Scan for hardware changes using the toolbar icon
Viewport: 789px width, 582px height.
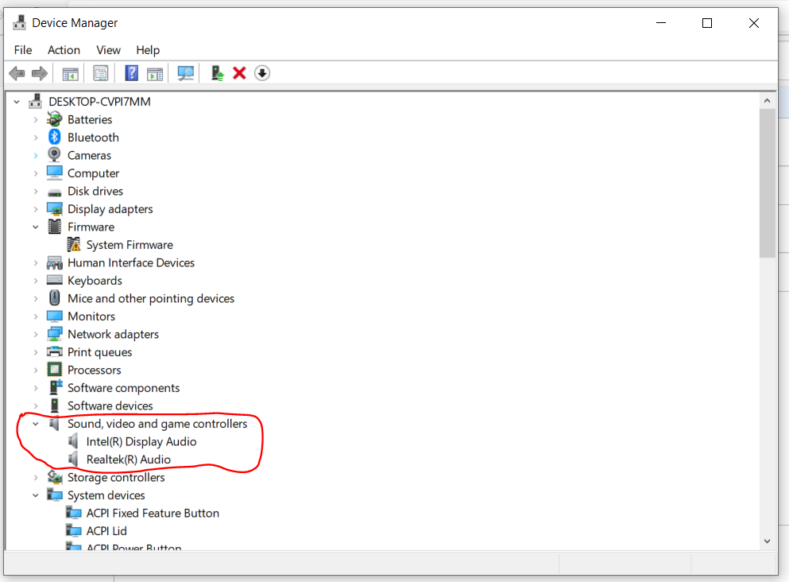185,72
